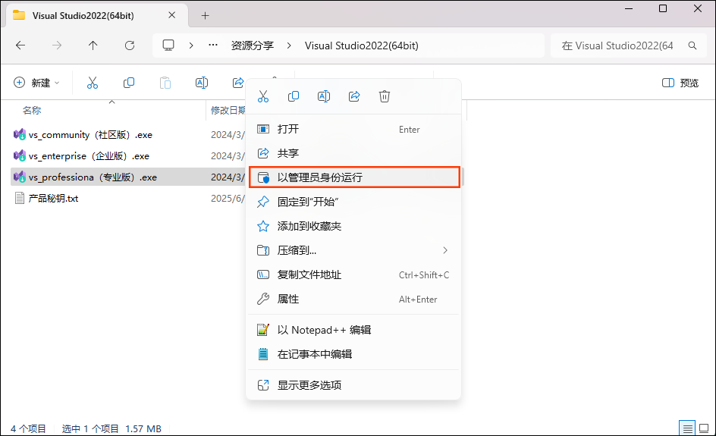Toggle the 预览 preview pane
The height and width of the screenshot is (436, 716).
point(680,83)
